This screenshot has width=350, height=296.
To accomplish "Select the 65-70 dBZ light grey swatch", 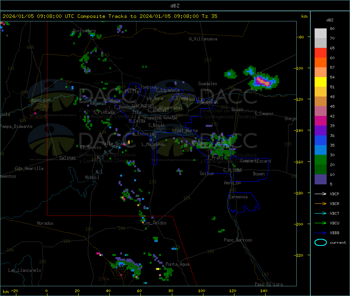I will (320, 43).
